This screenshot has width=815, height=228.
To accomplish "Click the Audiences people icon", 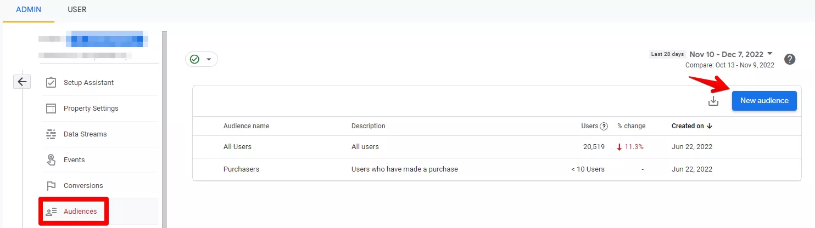I will tap(51, 212).
